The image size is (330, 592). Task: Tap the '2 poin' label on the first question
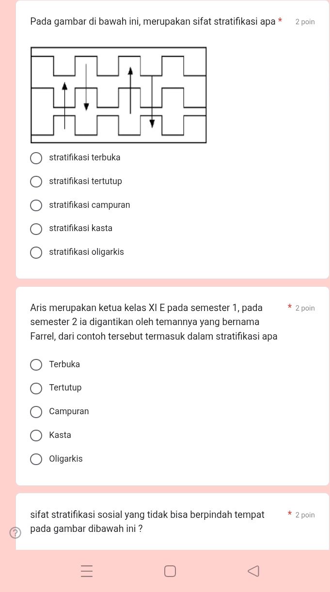point(305,21)
